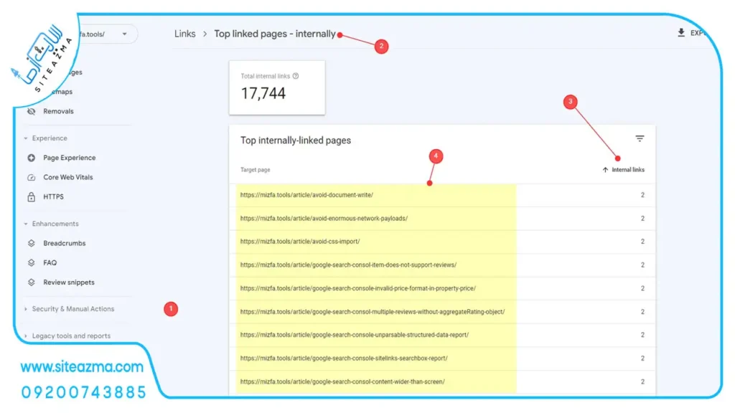Click the Review snippets layers icon
Screen dimensions: 735x413
pos(32,283)
